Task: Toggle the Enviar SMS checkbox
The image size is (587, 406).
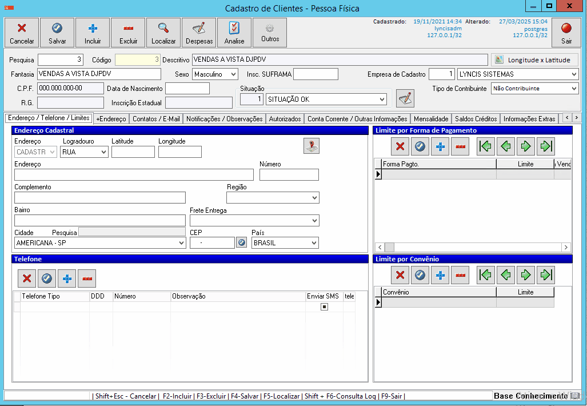Action: [324, 307]
